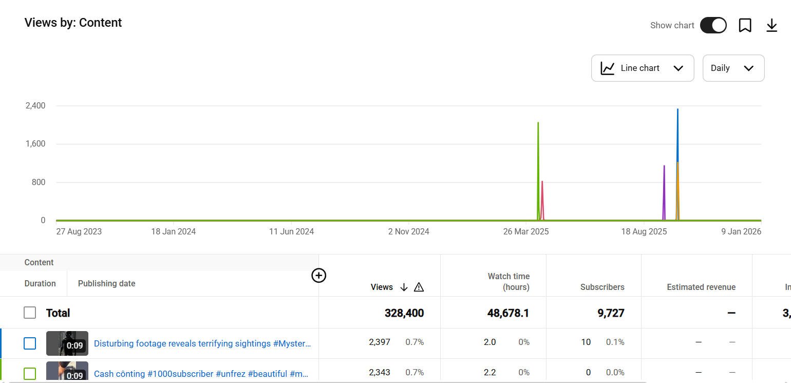Click the Views sort descending arrow
This screenshot has width=791, height=383.
[404, 287]
